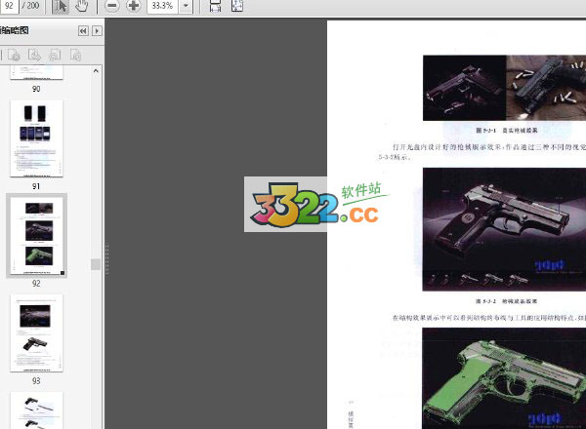
Task: Click the first thumbnail toolbar page icon
Action: (14, 56)
